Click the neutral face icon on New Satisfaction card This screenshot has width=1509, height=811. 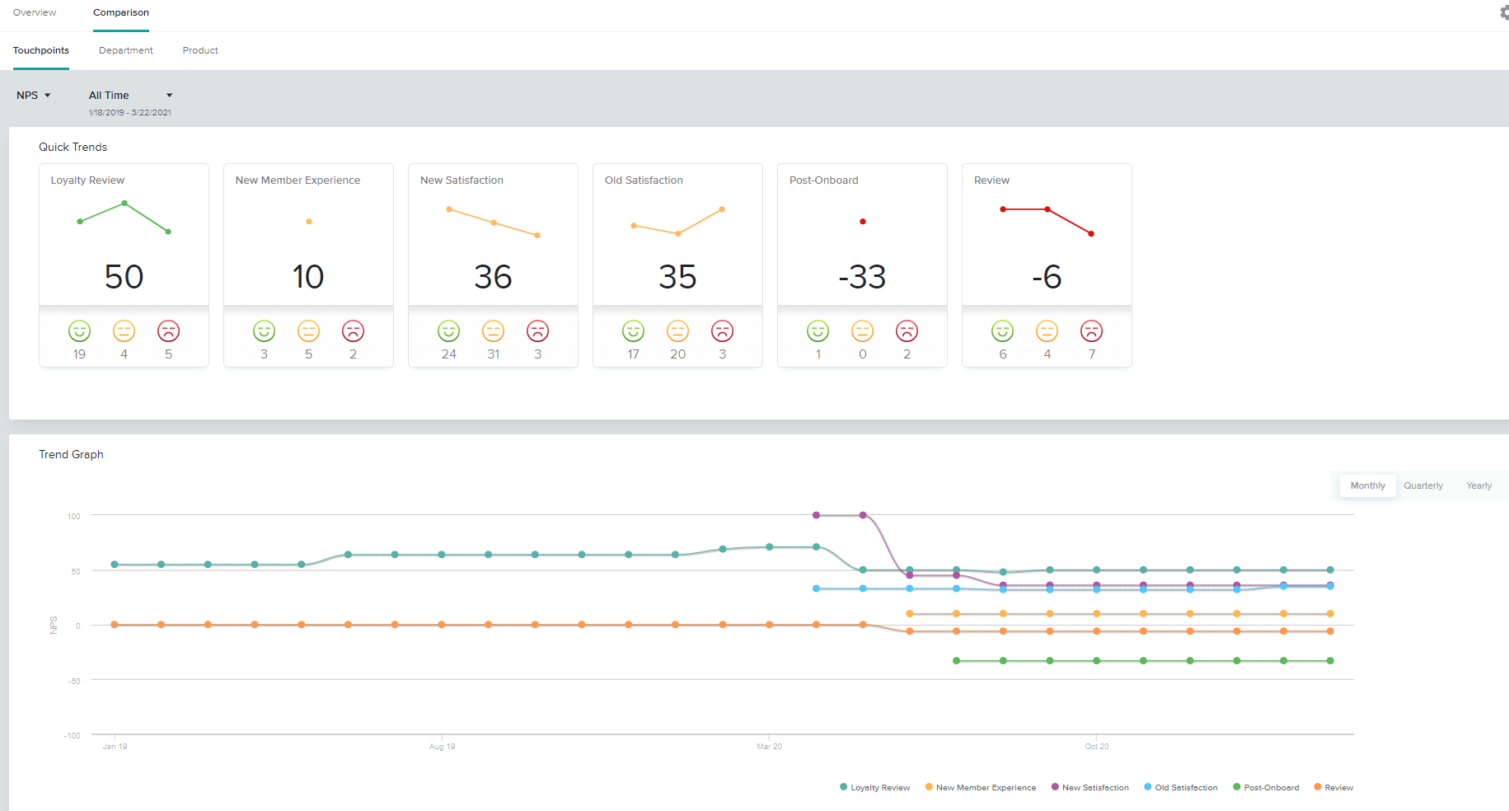[x=493, y=331]
